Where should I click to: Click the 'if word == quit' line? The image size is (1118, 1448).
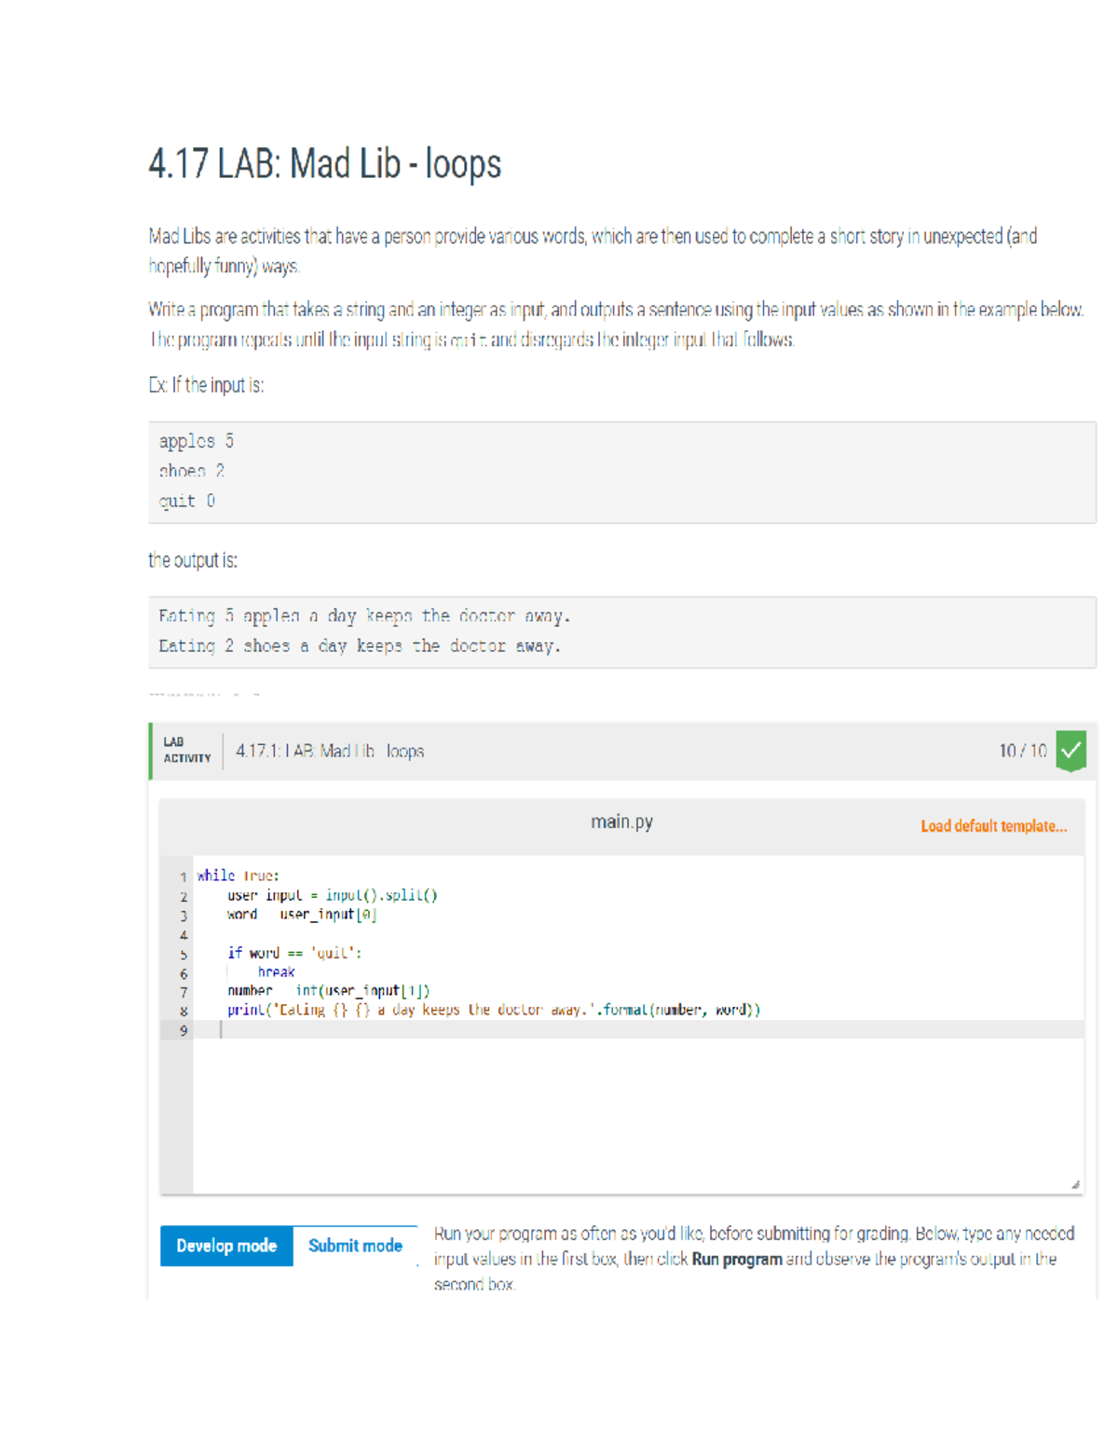[294, 953]
